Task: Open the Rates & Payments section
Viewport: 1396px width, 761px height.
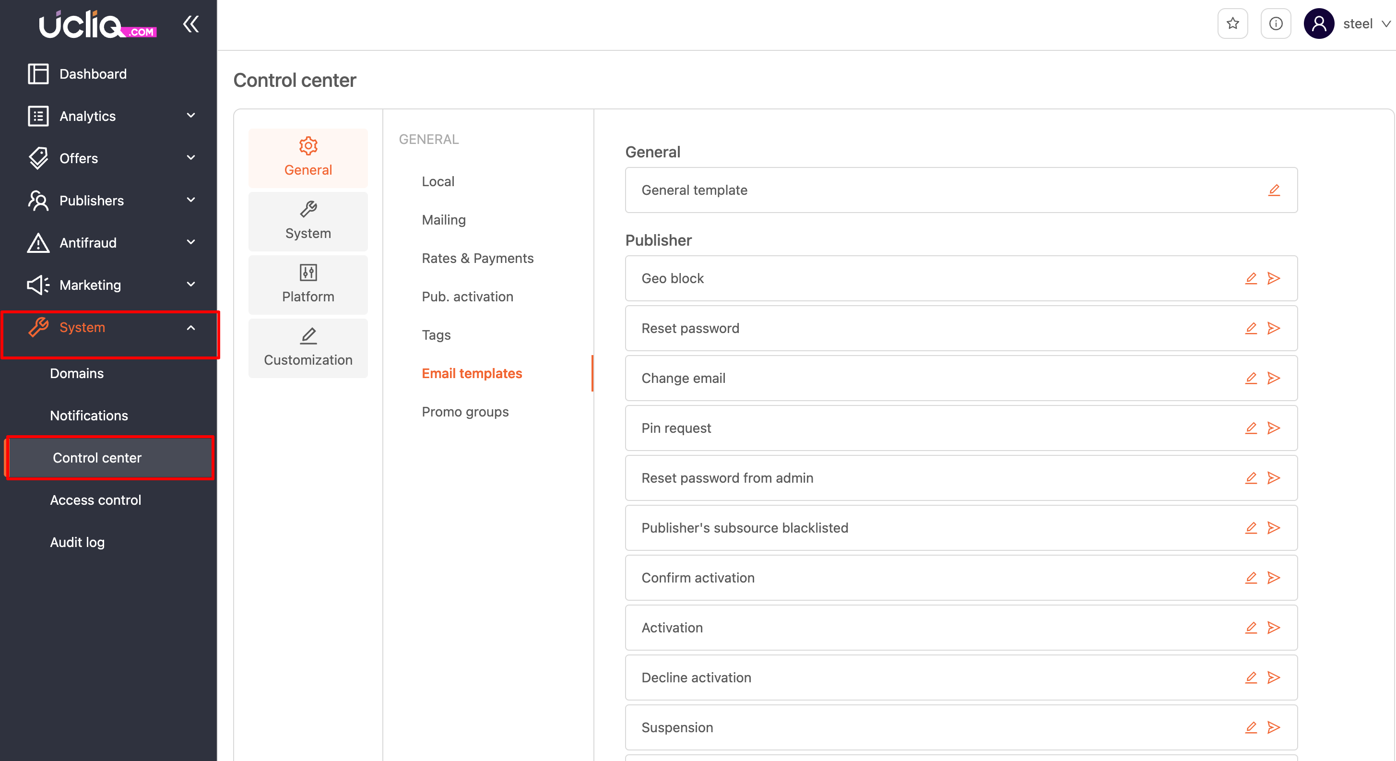Action: tap(477, 259)
